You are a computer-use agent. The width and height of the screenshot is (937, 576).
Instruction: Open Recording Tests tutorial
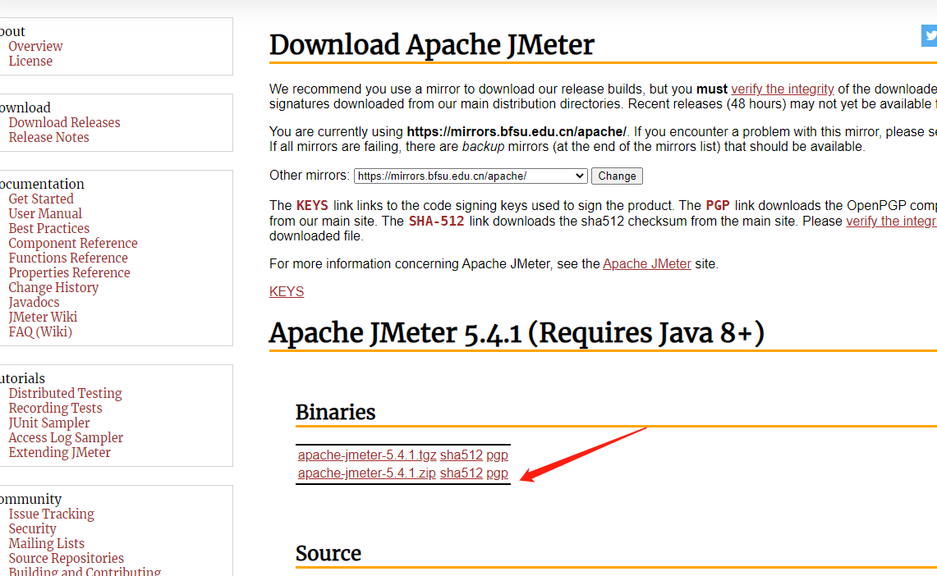[x=55, y=409]
